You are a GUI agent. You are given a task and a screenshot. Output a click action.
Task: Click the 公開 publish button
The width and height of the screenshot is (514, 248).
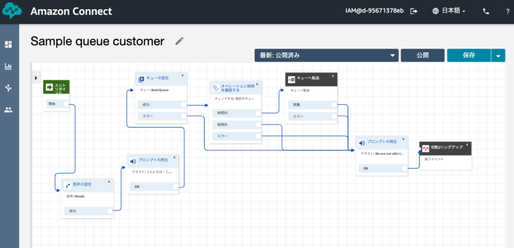[x=422, y=55]
